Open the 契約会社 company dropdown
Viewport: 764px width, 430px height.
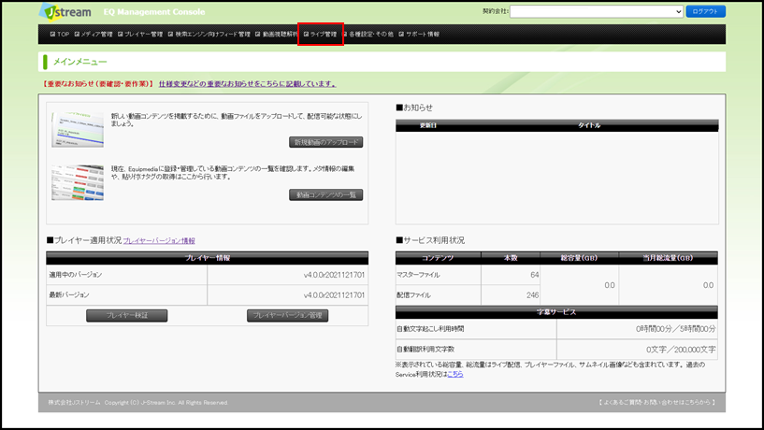(596, 11)
